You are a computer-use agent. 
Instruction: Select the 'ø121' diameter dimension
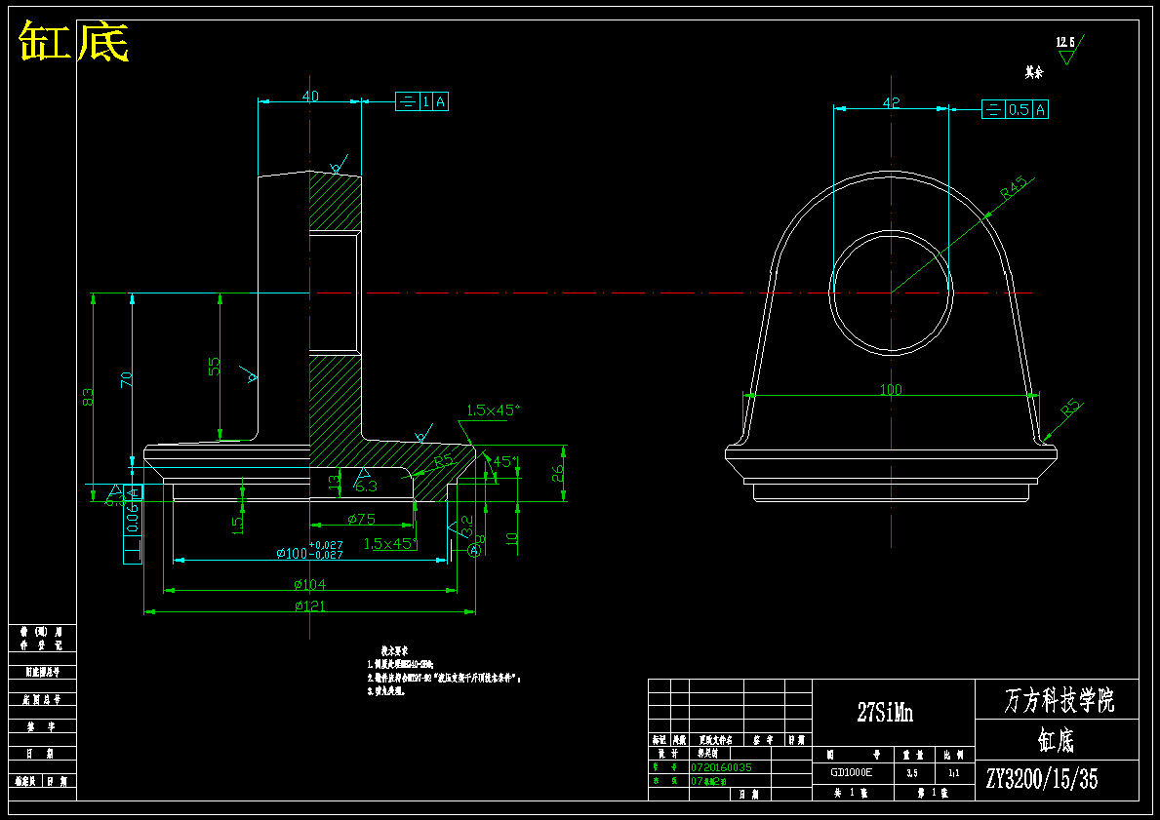click(310, 606)
